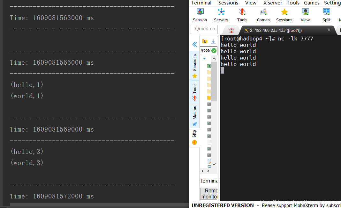Click the Split toolbar icon

[326, 15]
